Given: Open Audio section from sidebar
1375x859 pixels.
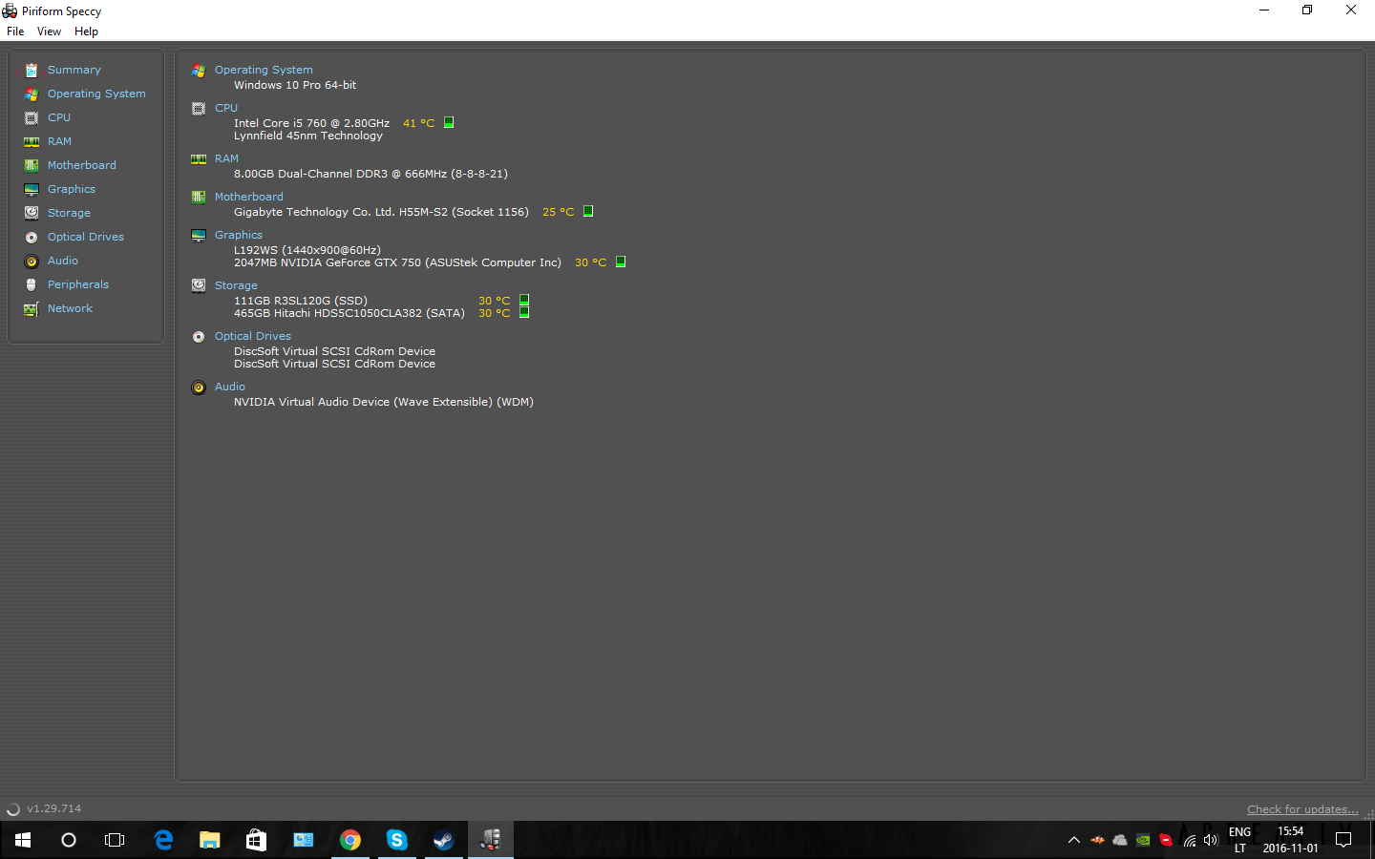Looking at the screenshot, I should click(63, 261).
